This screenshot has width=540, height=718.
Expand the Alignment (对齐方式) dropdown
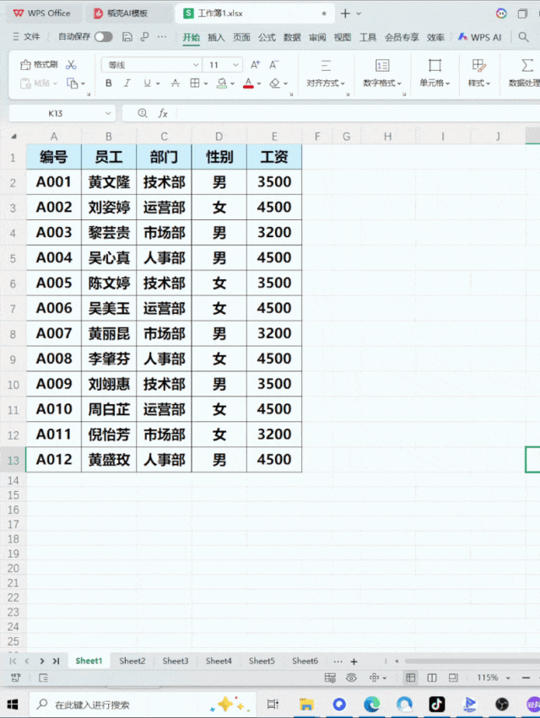[x=326, y=83]
